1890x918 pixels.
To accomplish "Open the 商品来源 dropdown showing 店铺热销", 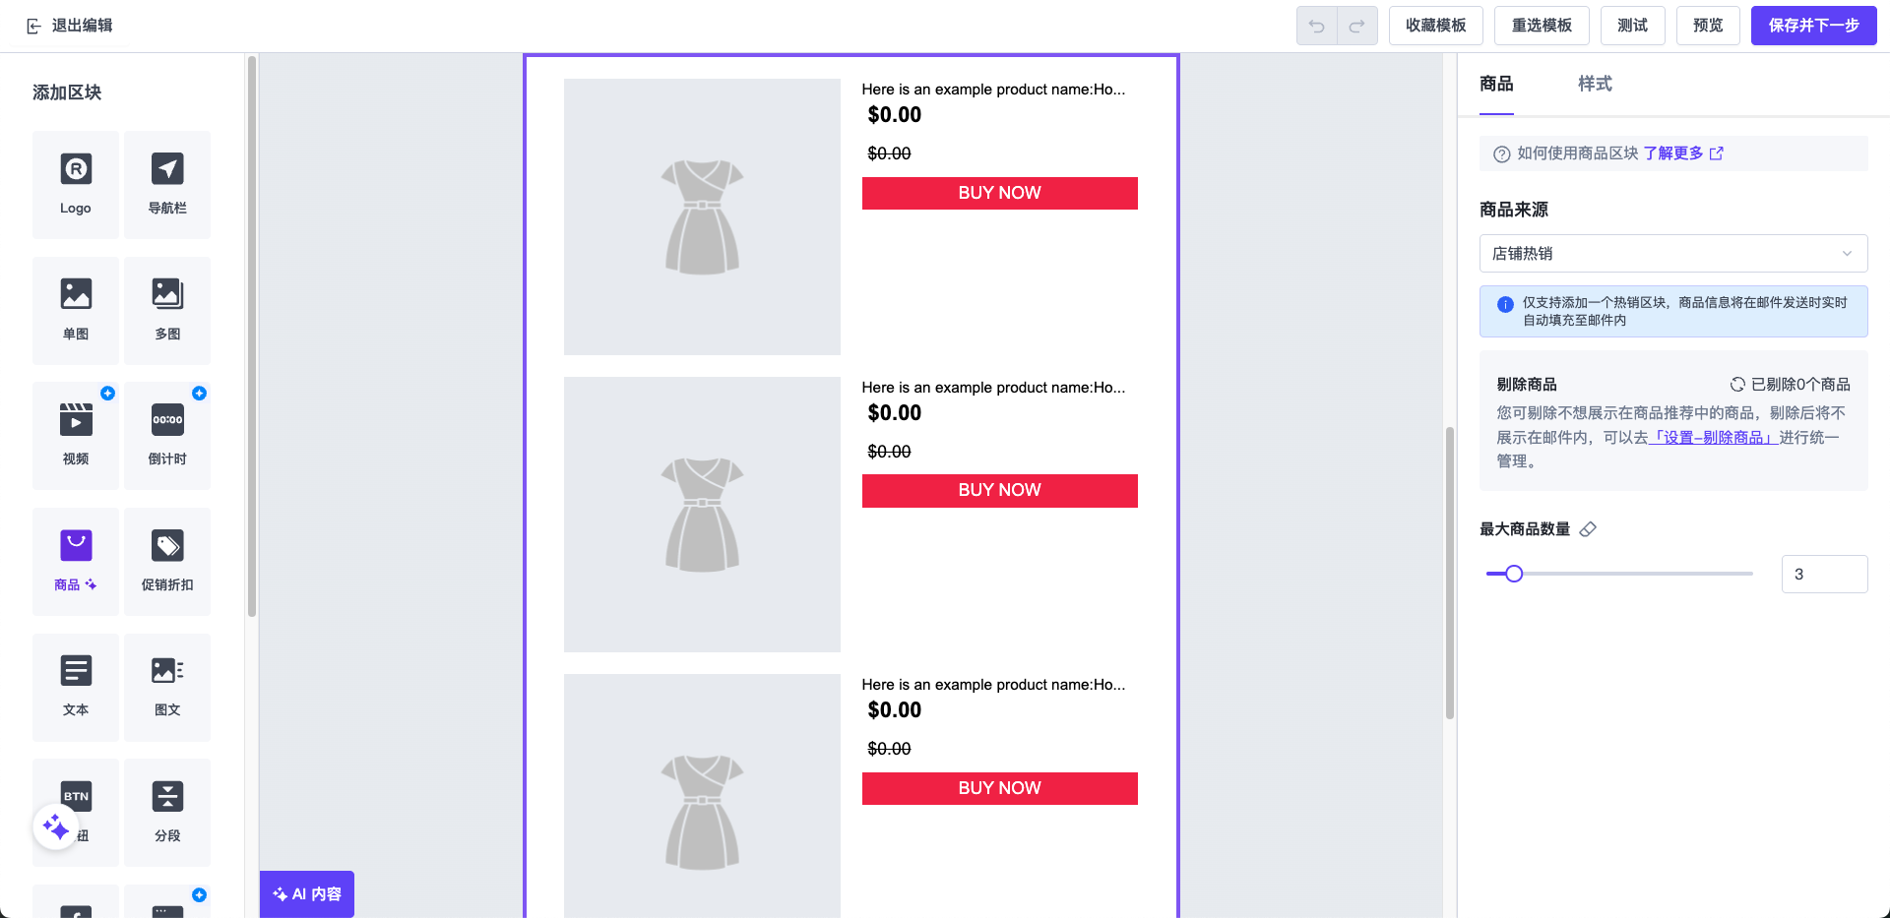I will (1673, 253).
